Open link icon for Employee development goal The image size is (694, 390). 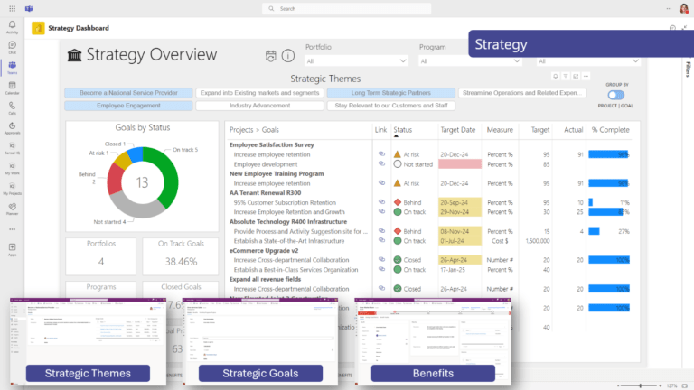[381, 163]
